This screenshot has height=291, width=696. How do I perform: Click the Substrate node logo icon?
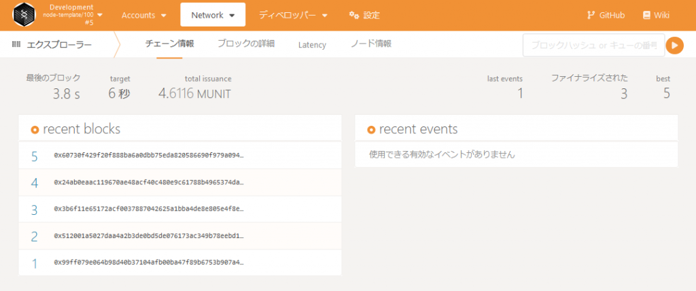[25, 15]
